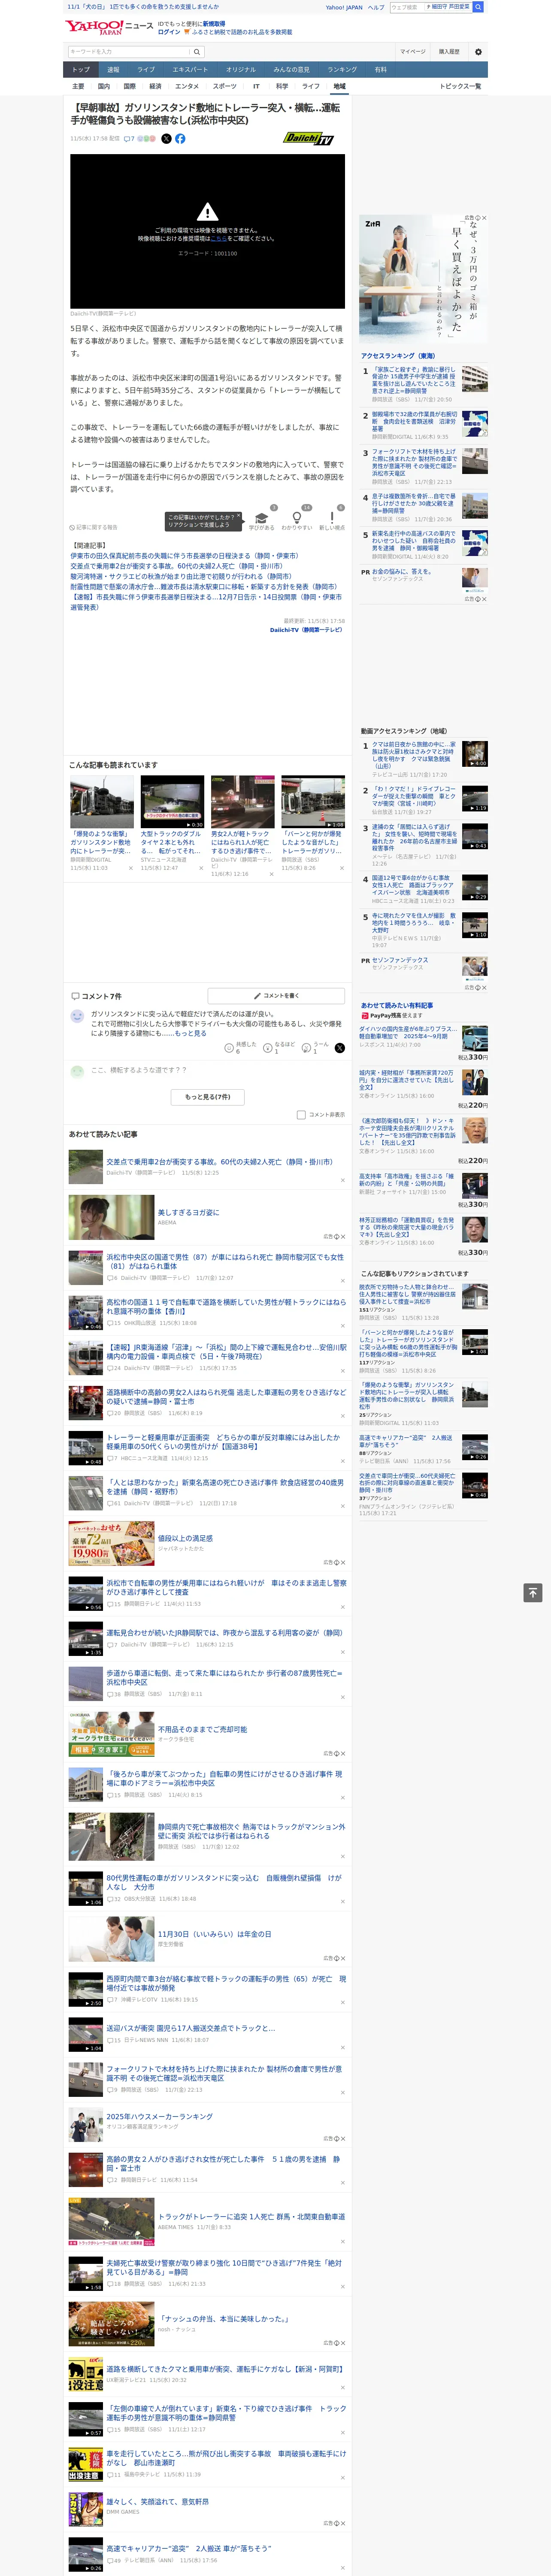Screen dimensions: 551x2576
Task: Select ライブ tab in dark navigation bar
Action: click(146, 70)
